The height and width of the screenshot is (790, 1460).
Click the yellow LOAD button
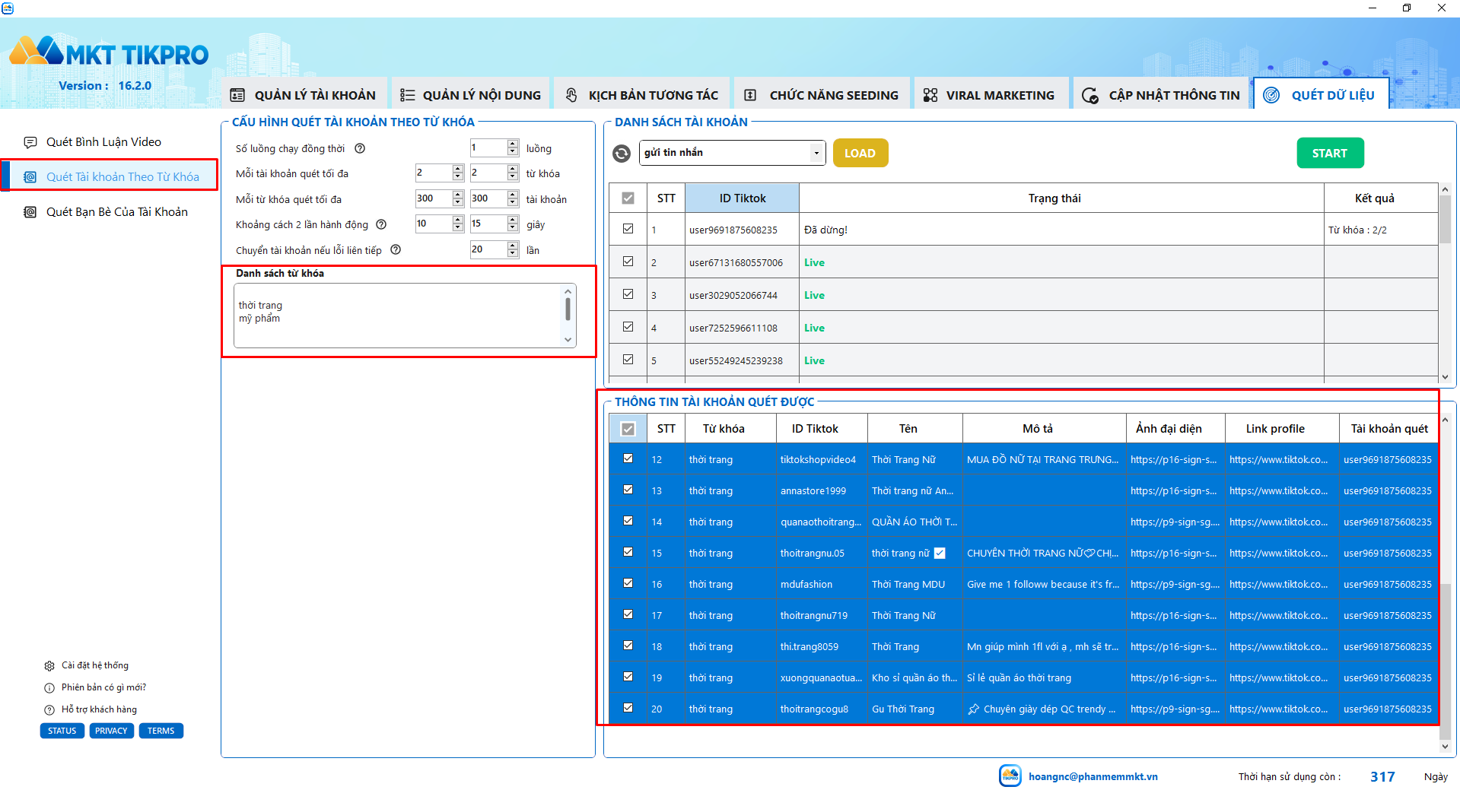click(860, 153)
